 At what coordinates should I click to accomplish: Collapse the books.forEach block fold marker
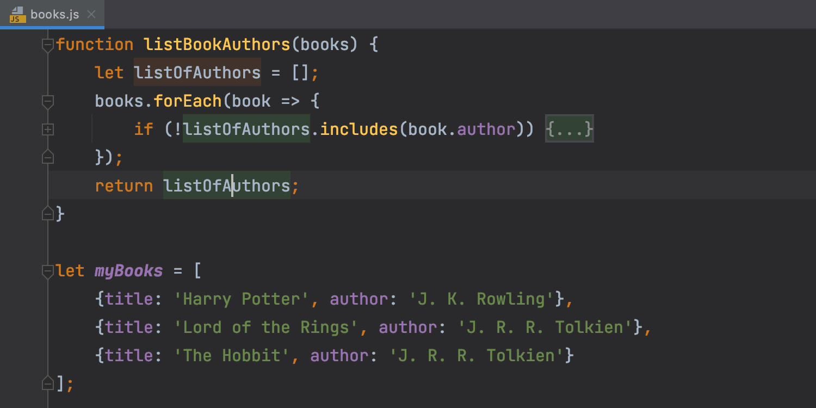(x=48, y=102)
